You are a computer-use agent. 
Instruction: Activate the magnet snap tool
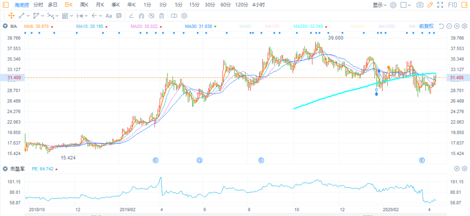(x=141, y=16)
